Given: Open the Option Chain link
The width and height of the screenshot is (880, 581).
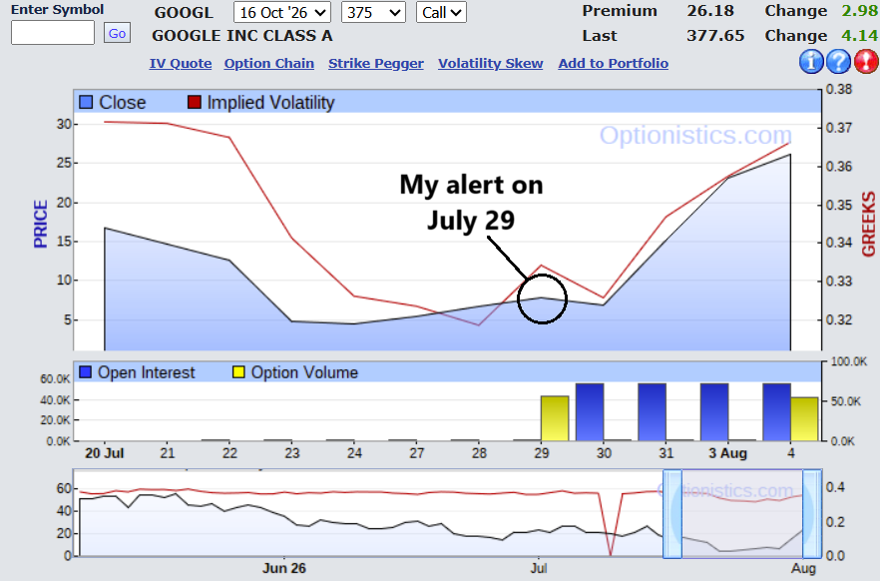Looking at the screenshot, I should tap(268, 64).
